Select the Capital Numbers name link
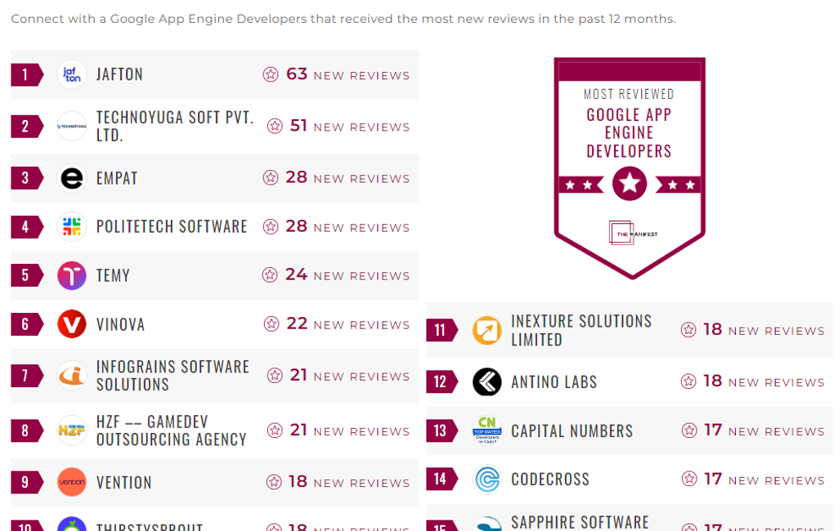 [x=572, y=431]
